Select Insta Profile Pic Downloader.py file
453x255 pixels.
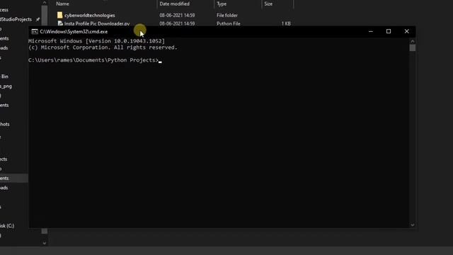pyautogui.click(x=97, y=23)
